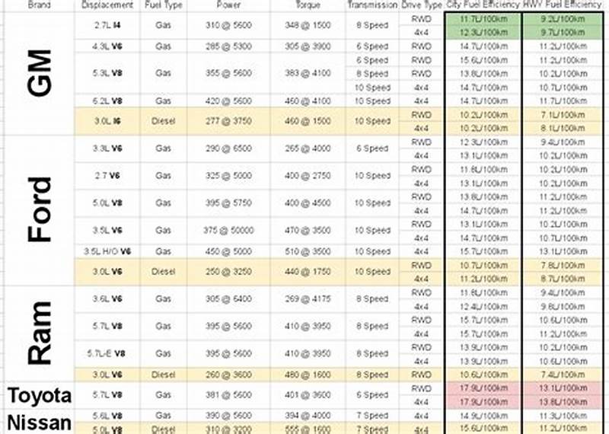Click the 9.2L/100km highway efficiency cell
The height and width of the screenshot is (434, 609).
(563, 19)
